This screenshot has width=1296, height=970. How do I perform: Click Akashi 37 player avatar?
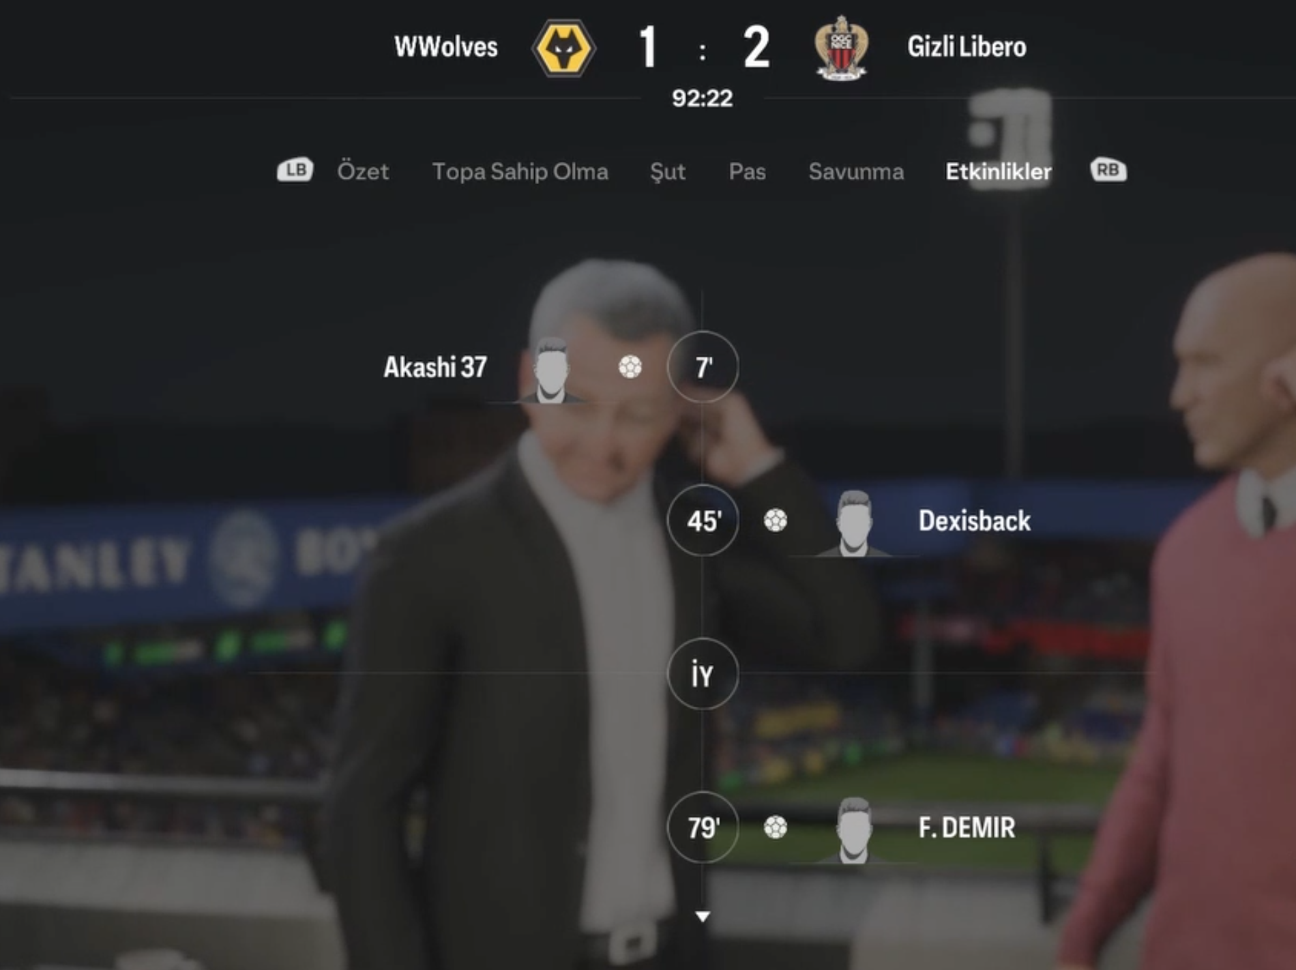click(x=550, y=369)
